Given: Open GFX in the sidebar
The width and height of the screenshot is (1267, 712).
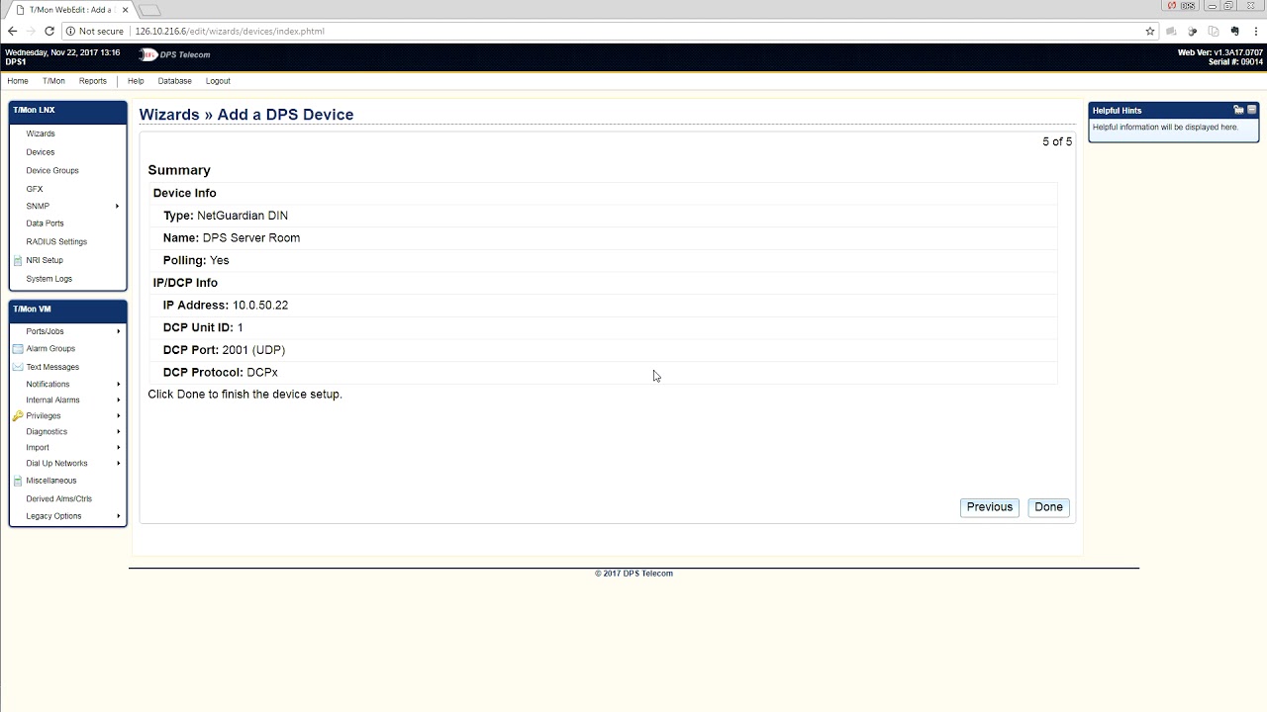Looking at the screenshot, I should click(35, 189).
